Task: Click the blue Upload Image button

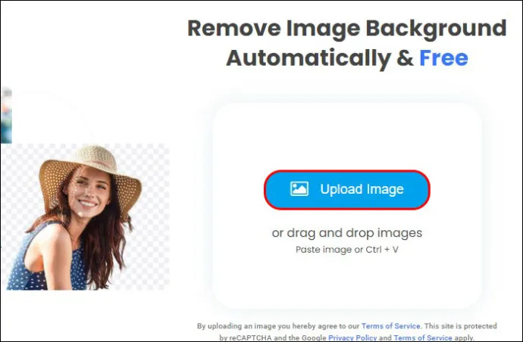Action: (347, 189)
